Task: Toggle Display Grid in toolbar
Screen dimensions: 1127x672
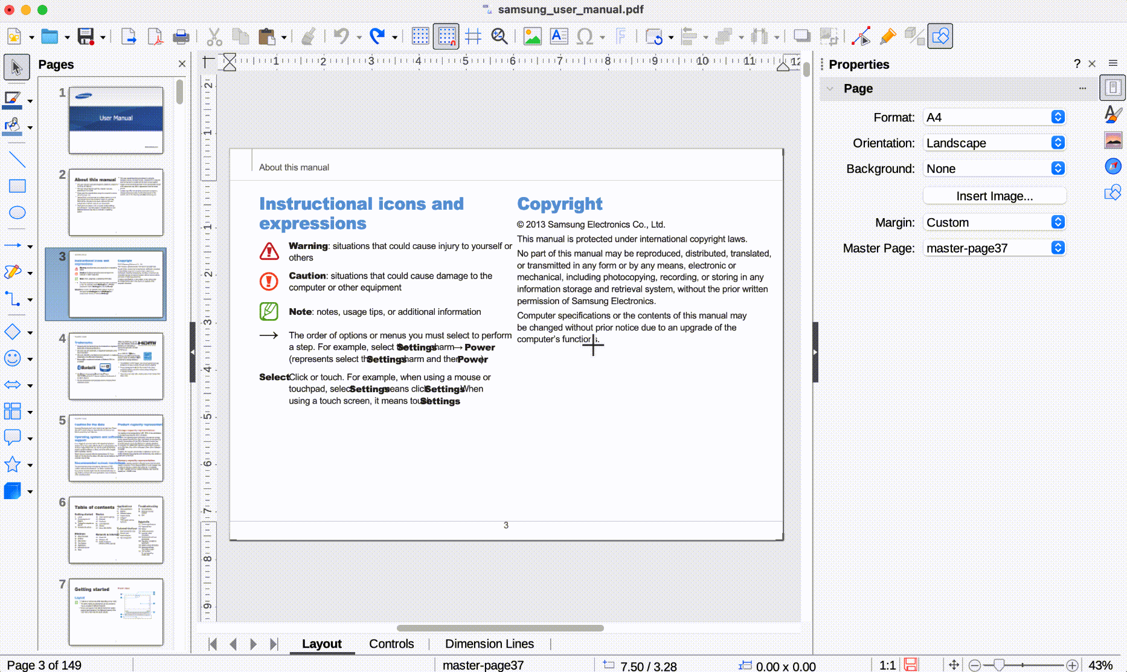Action: pos(420,37)
